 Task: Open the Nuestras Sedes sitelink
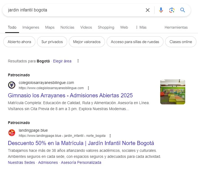point(21,162)
